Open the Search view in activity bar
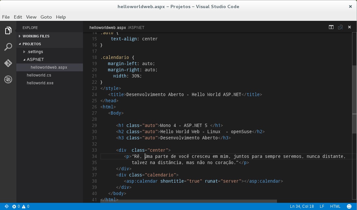Image resolution: width=357 pixels, height=210 pixels. (8, 47)
